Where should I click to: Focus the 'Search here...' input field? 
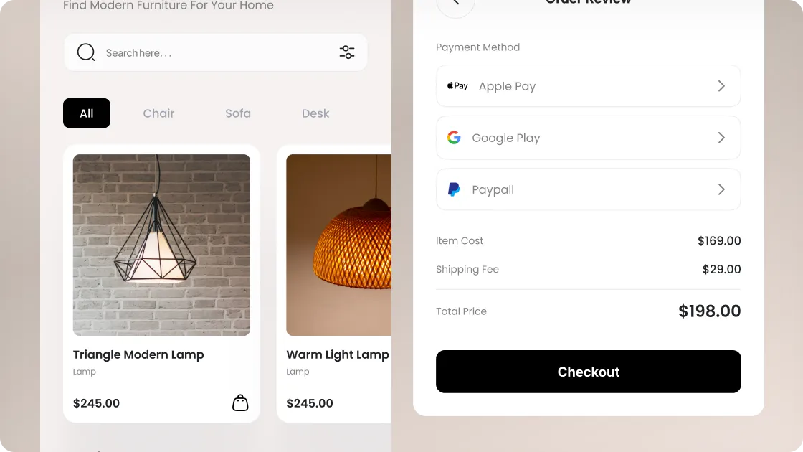[x=216, y=52]
